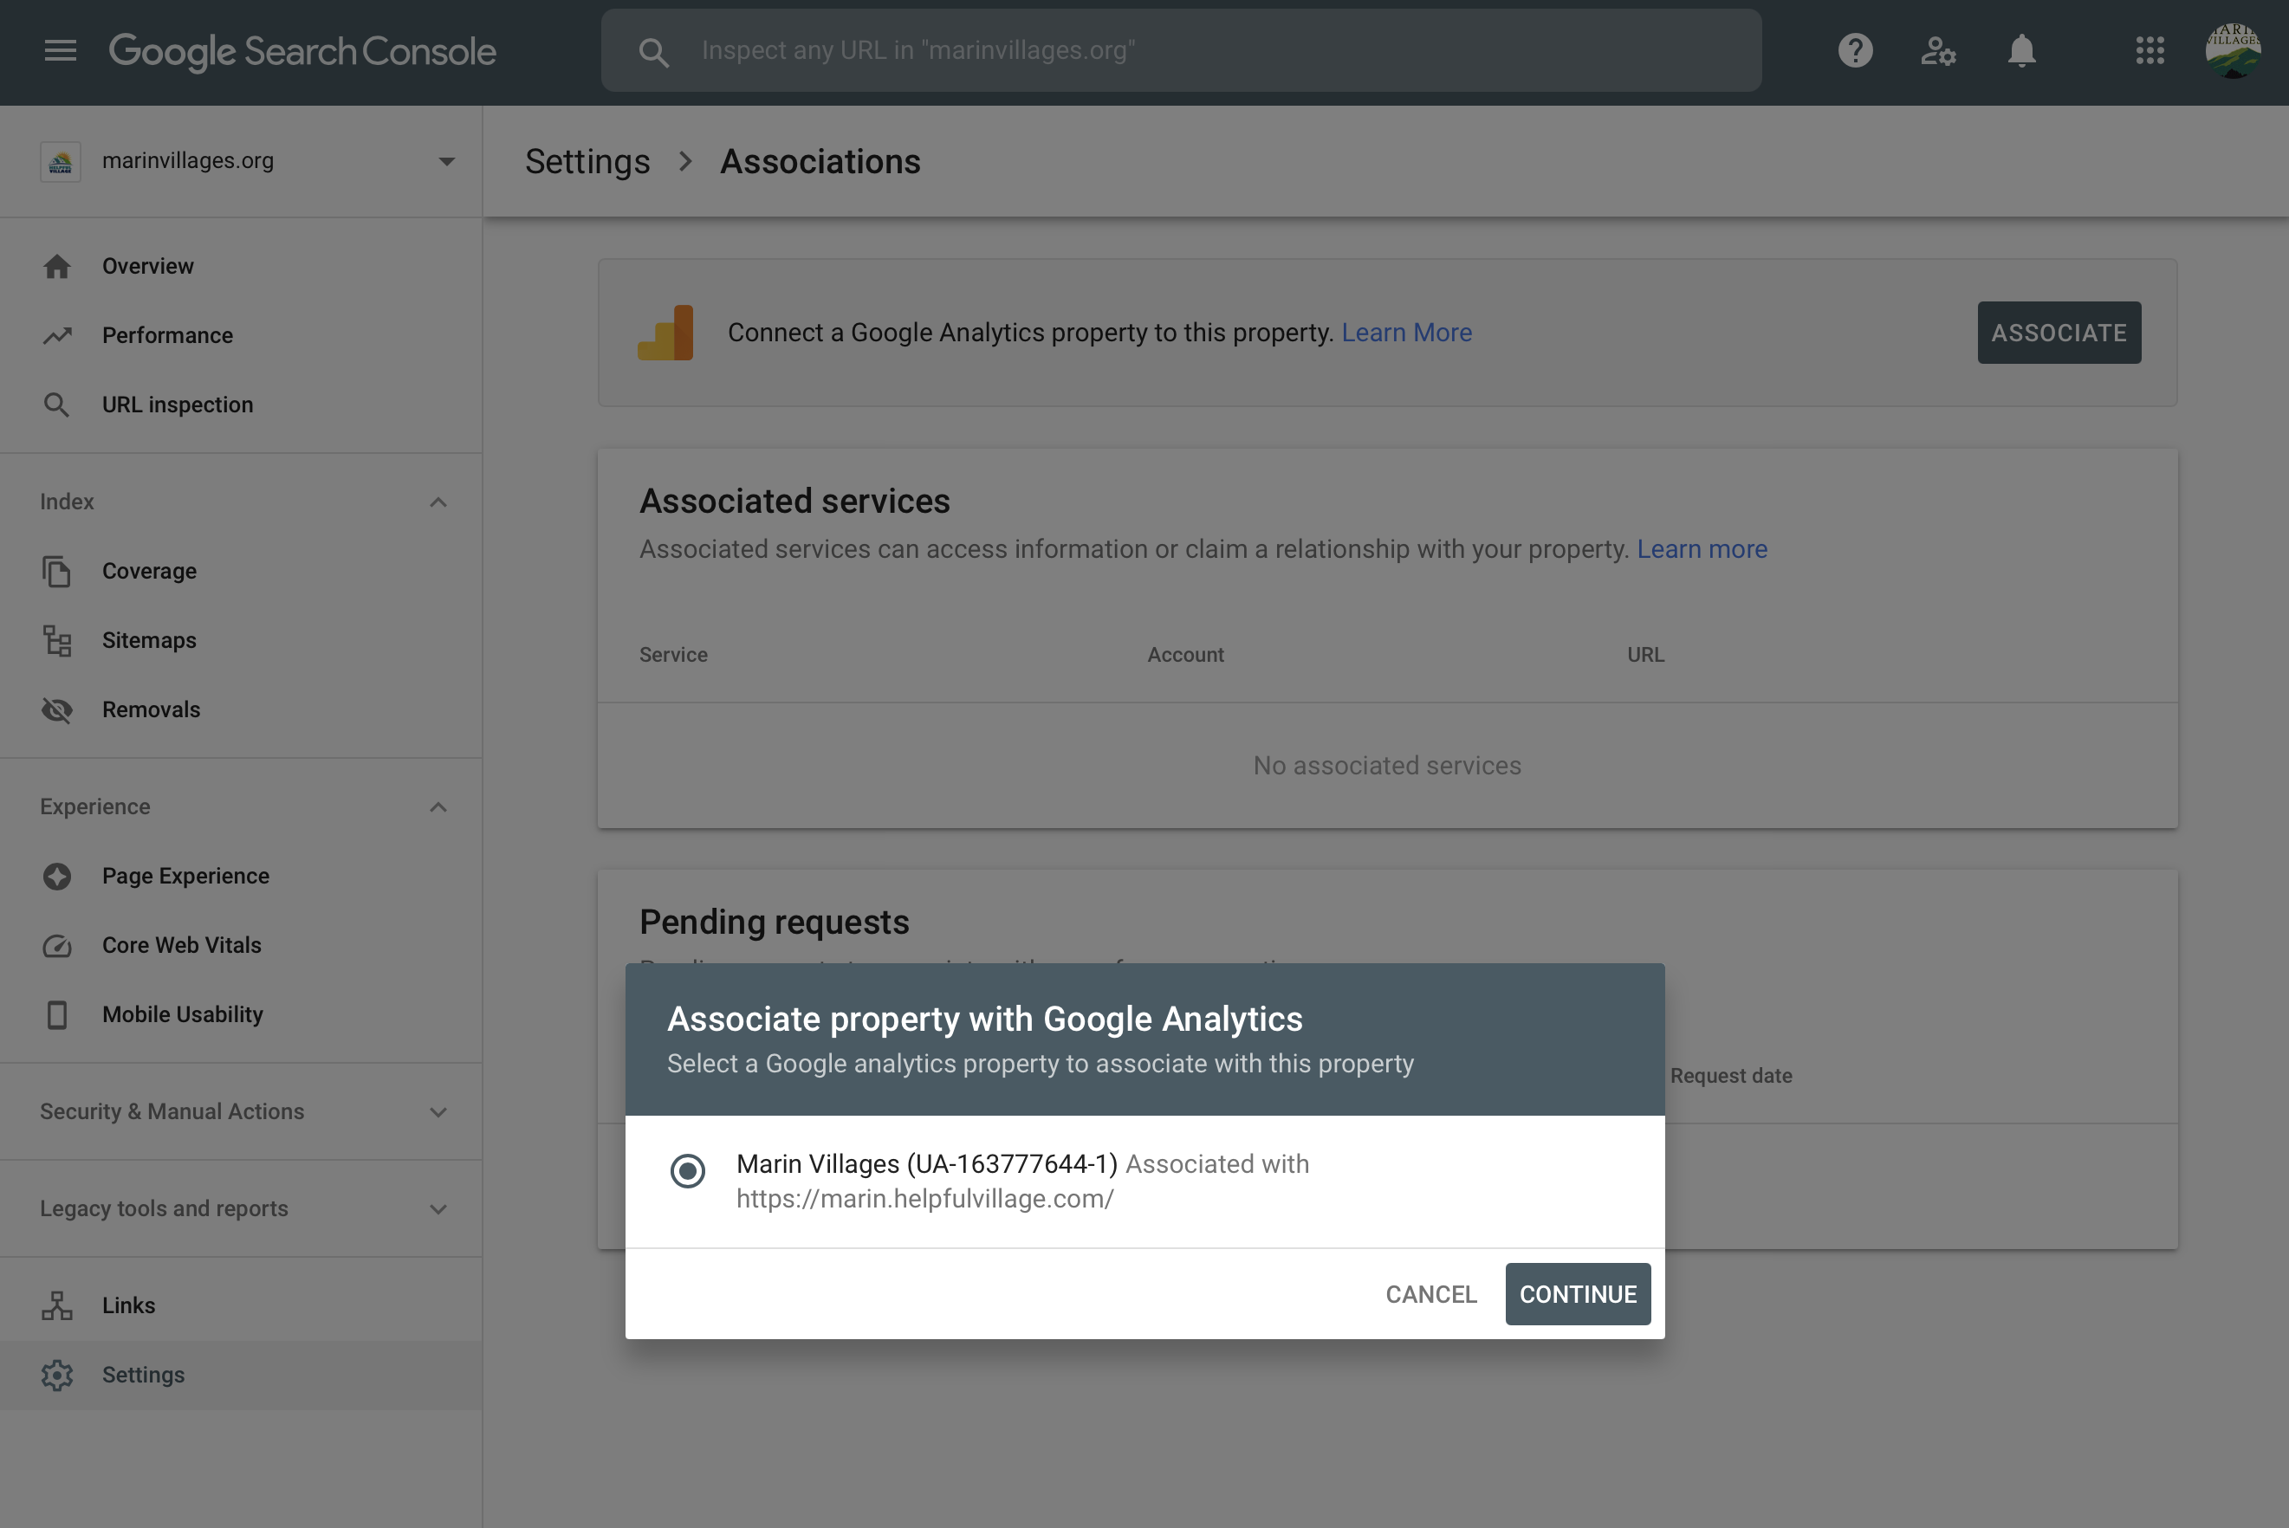
Task: Collapse the Index section chevron
Action: 438,502
